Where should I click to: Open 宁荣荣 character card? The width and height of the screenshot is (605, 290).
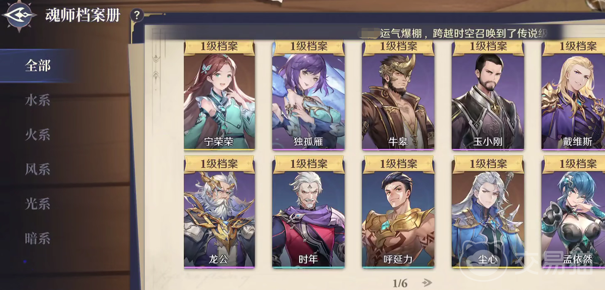(x=219, y=95)
